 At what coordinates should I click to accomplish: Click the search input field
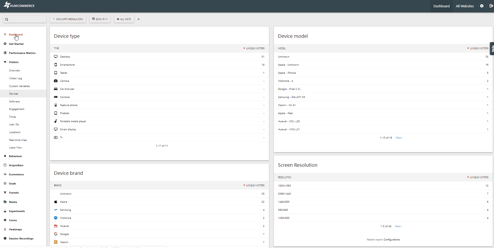point(25,19)
